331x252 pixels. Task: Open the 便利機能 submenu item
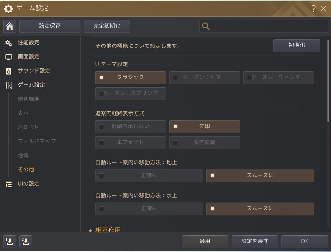point(29,99)
